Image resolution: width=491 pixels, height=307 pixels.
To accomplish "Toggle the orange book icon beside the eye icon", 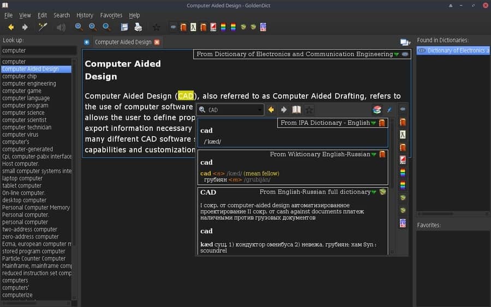I will 183,27.
